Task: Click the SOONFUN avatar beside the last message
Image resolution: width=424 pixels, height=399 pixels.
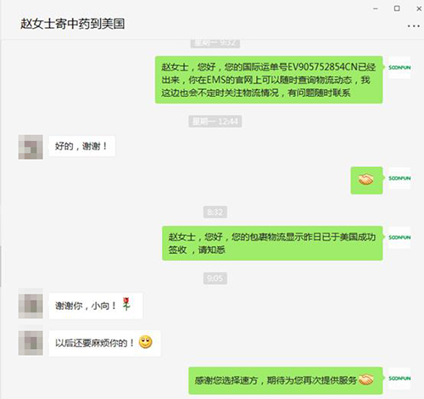Action: [x=399, y=378]
